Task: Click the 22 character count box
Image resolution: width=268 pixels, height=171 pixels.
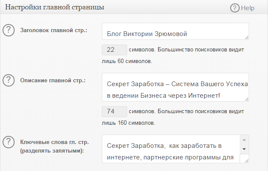Action: point(114,50)
